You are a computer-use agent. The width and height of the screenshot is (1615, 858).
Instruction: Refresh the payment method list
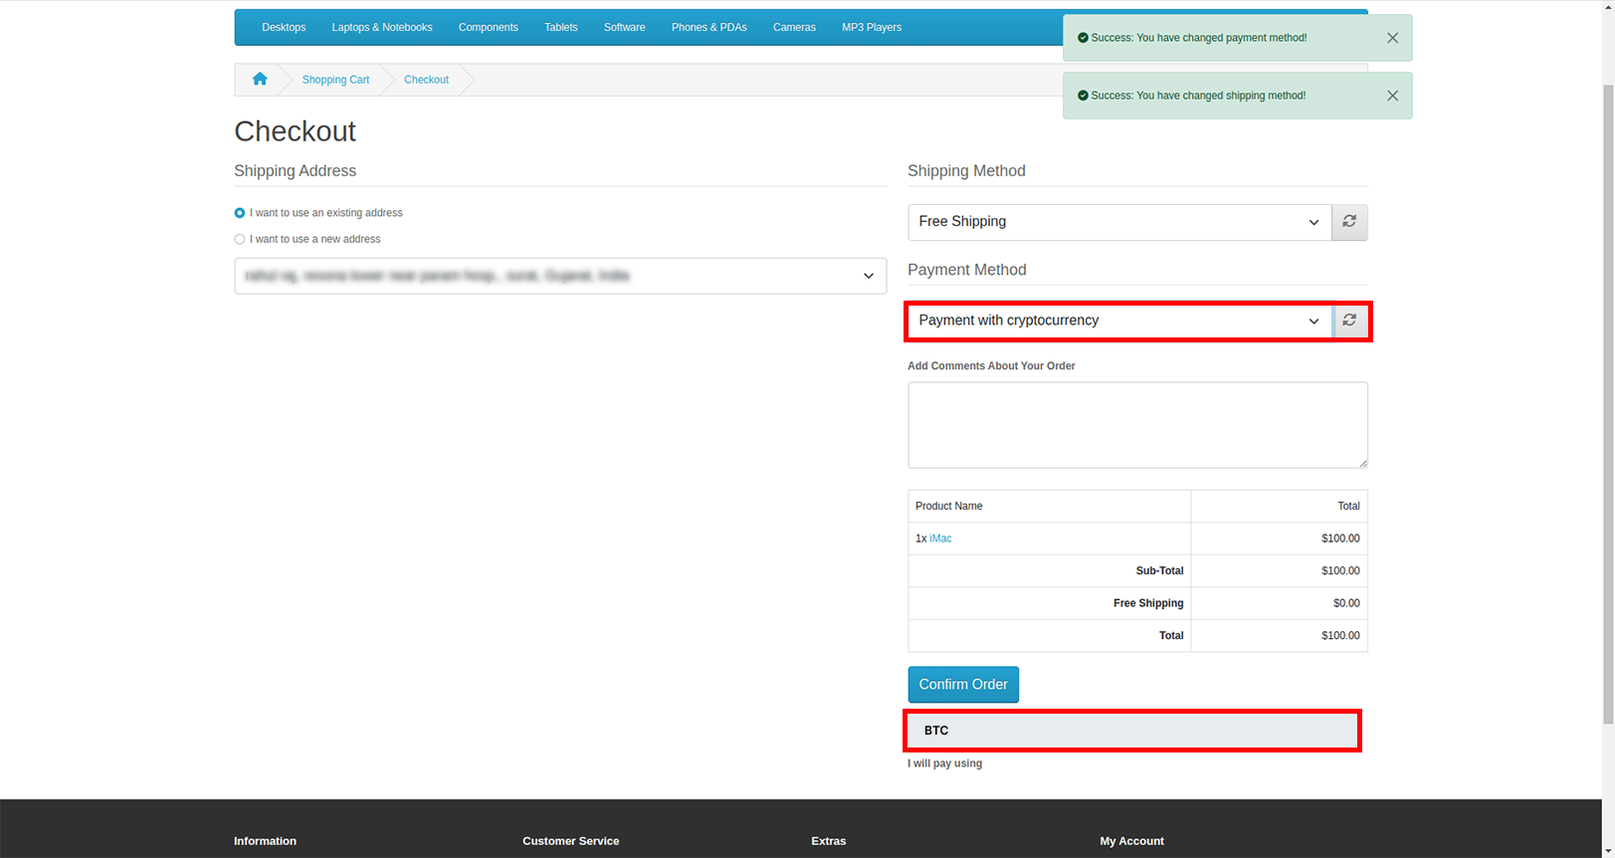(1349, 321)
